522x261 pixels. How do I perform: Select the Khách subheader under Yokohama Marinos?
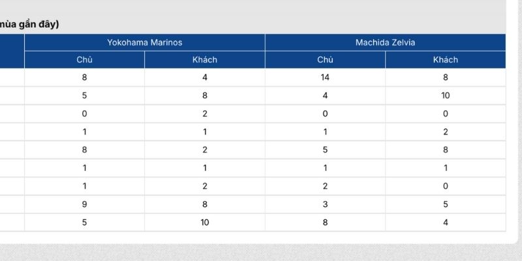click(x=205, y=59)
